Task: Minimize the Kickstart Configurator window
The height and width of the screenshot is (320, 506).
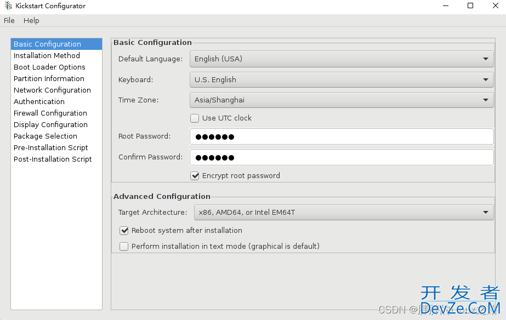Action: pyautogui.click(x=446, y=6)
